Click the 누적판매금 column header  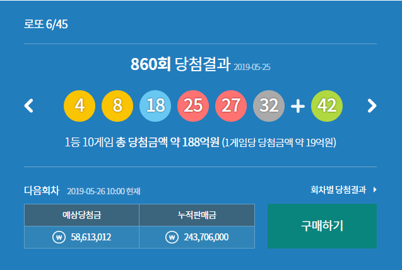tap(197, 214)
